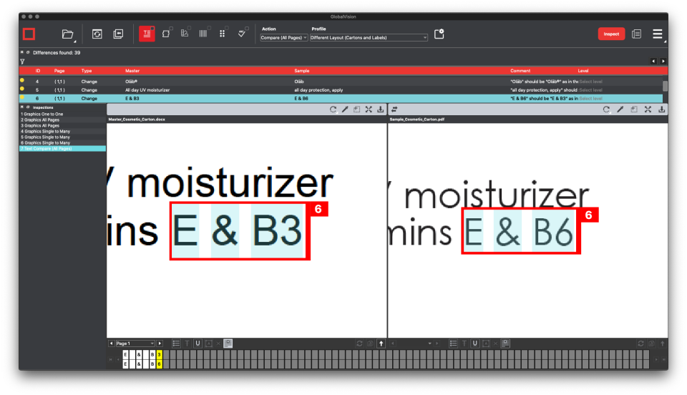Select the Spelling inspection mode icon
Screen dimensions: 687x395
click(x=241, y=34)
